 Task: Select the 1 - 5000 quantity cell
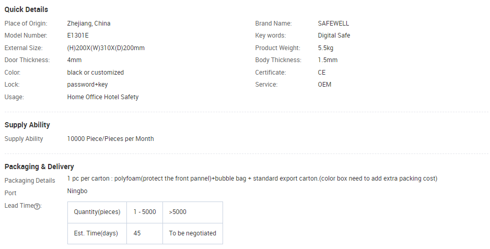pos(145,212)
